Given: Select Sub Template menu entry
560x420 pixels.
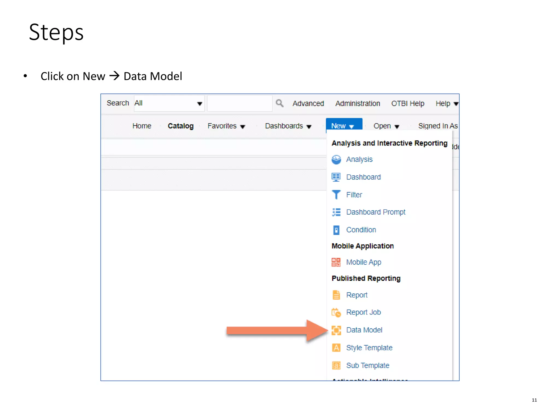Looking at the screenshot, I should (x=367, y=366).
